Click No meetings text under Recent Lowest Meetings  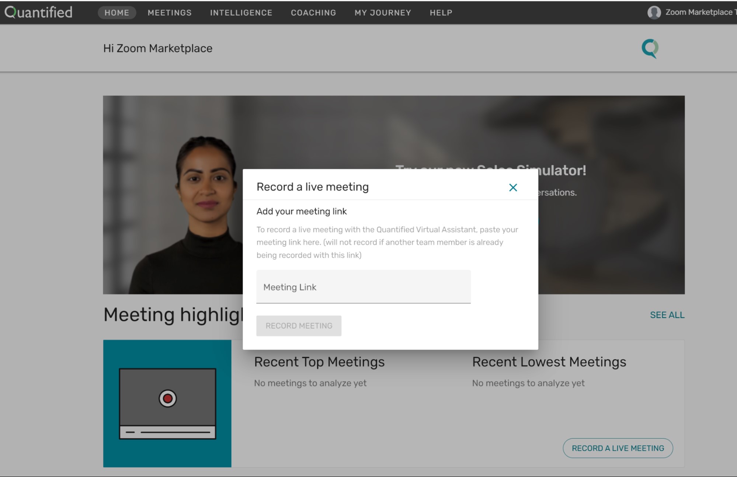[x=528, y=383]
